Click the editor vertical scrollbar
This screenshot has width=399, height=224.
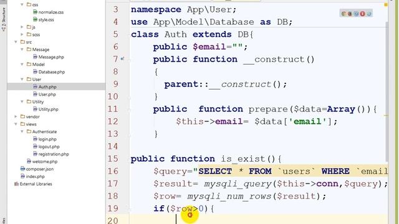387,91
